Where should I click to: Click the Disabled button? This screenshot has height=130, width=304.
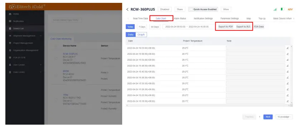(x=165, y=9)
